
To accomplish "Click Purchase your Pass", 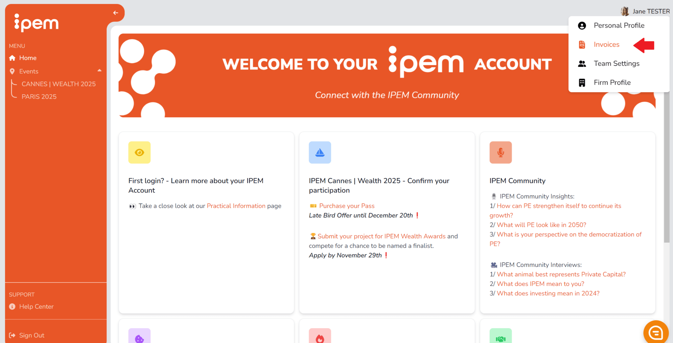I will (x=347, y=206).
